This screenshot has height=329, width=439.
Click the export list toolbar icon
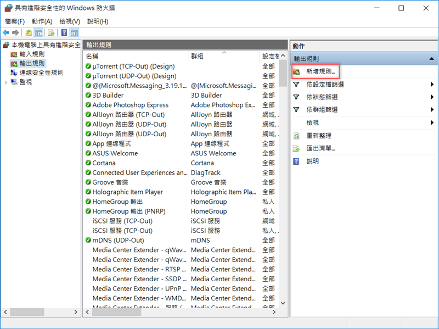(x=51, y=32)
